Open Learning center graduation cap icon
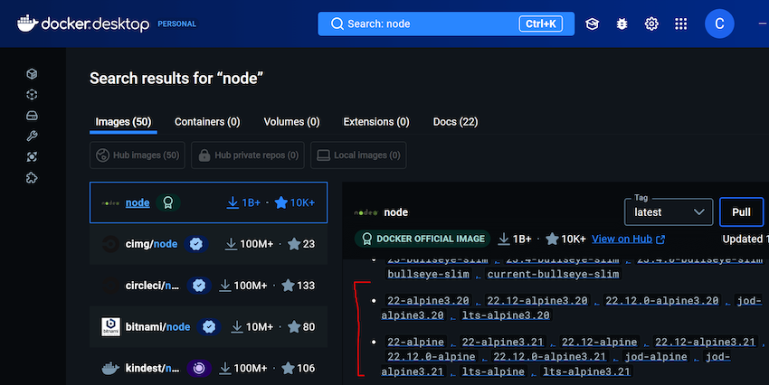Viewport: 769px width, 385px height. pos(593,23)
